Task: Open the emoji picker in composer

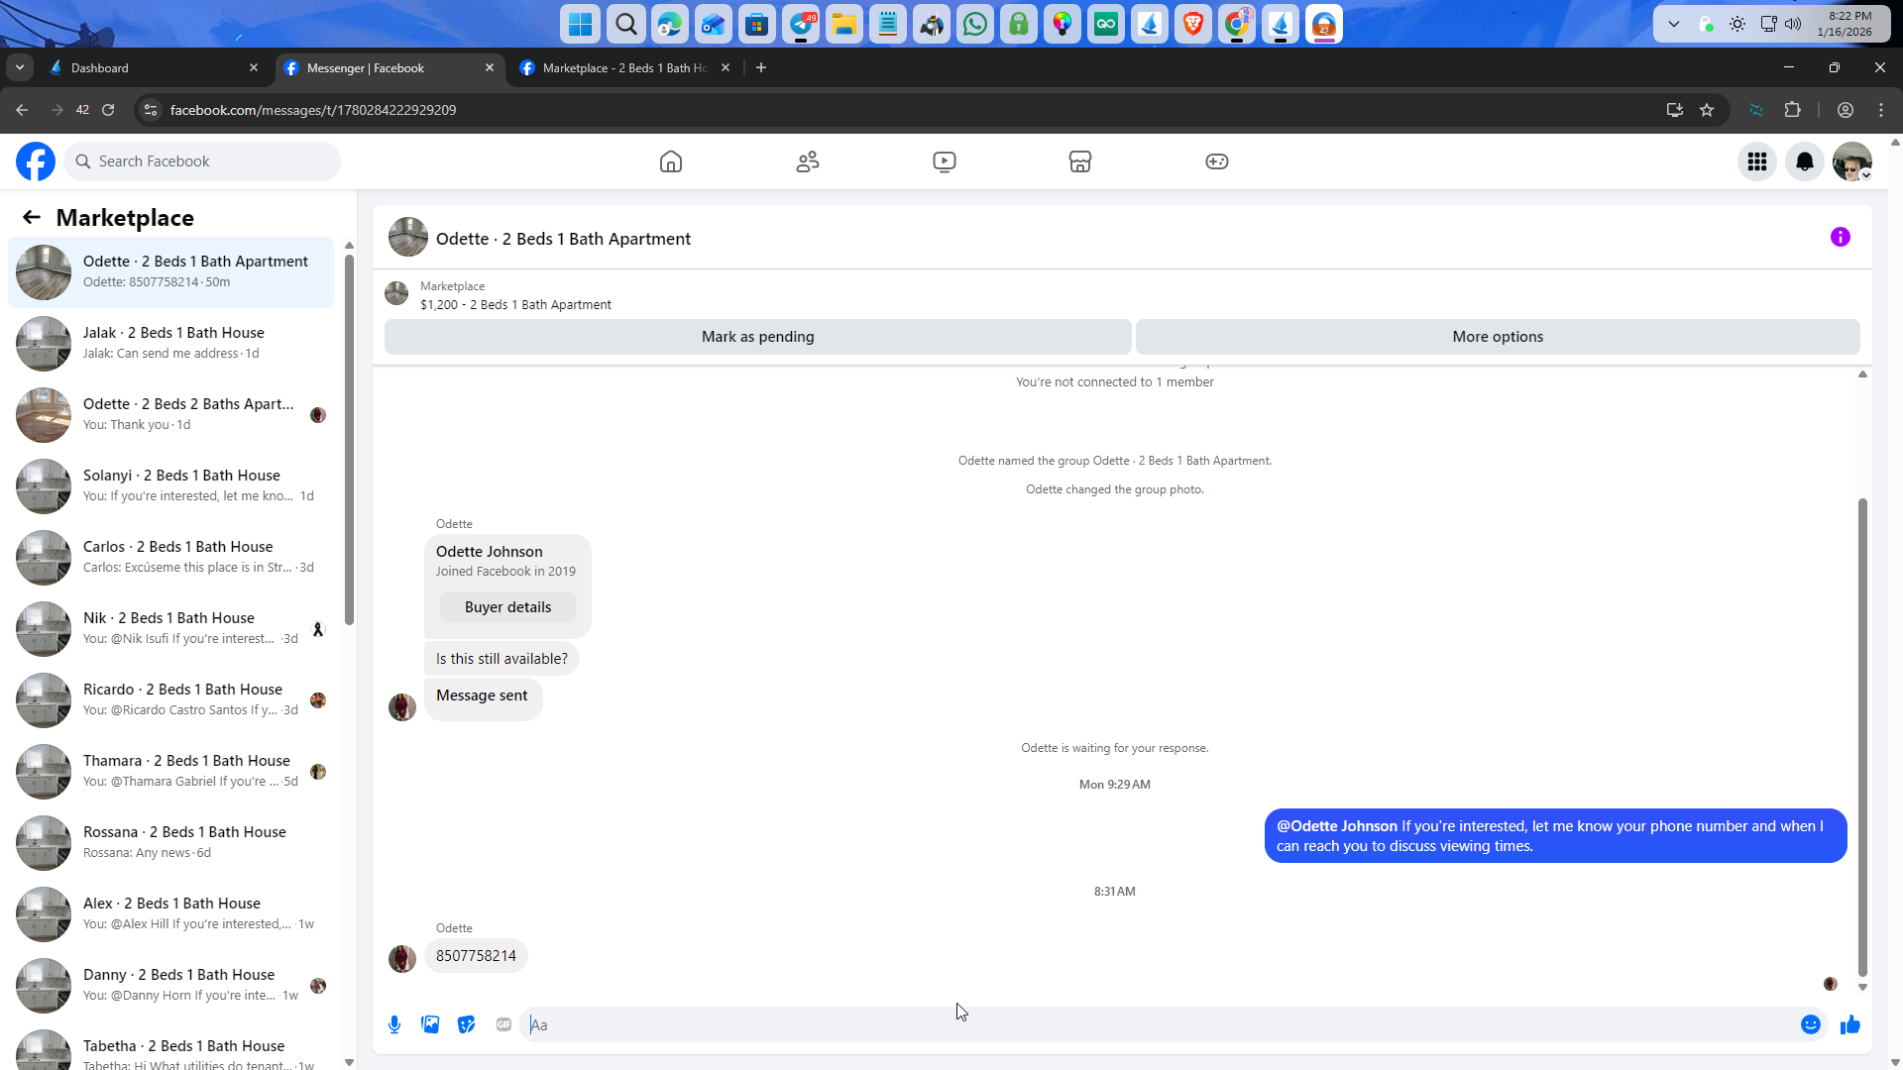Action: tap(1810, 1024)
